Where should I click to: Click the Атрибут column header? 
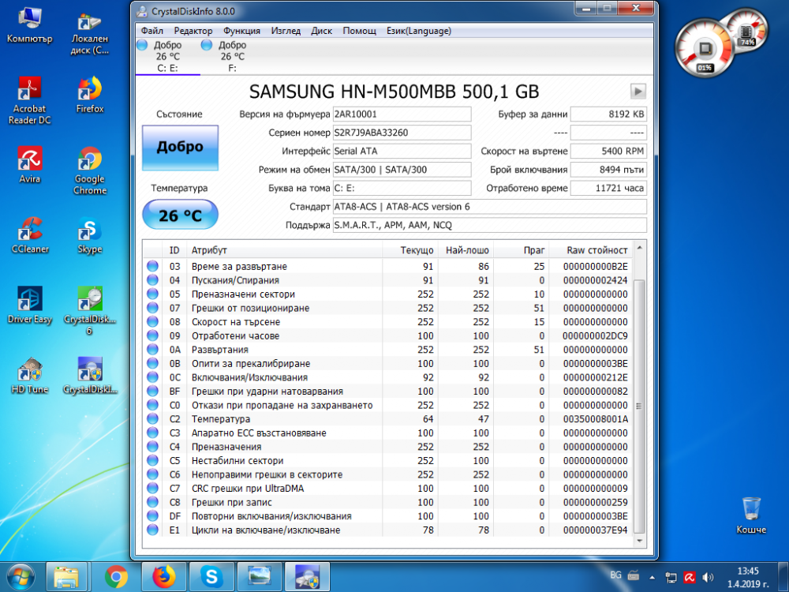284,250
